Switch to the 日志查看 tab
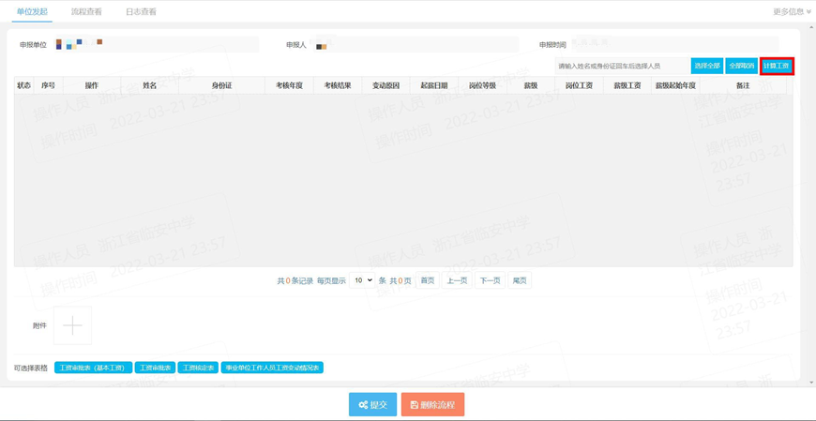 click(141, 11)
